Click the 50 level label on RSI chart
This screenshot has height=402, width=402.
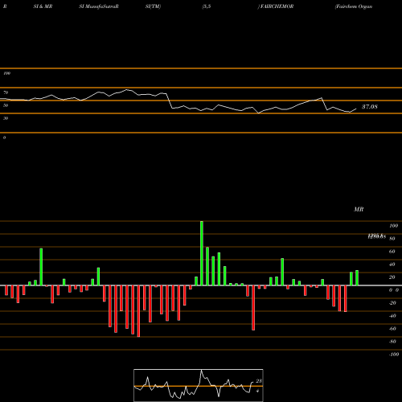pos(6,105)
